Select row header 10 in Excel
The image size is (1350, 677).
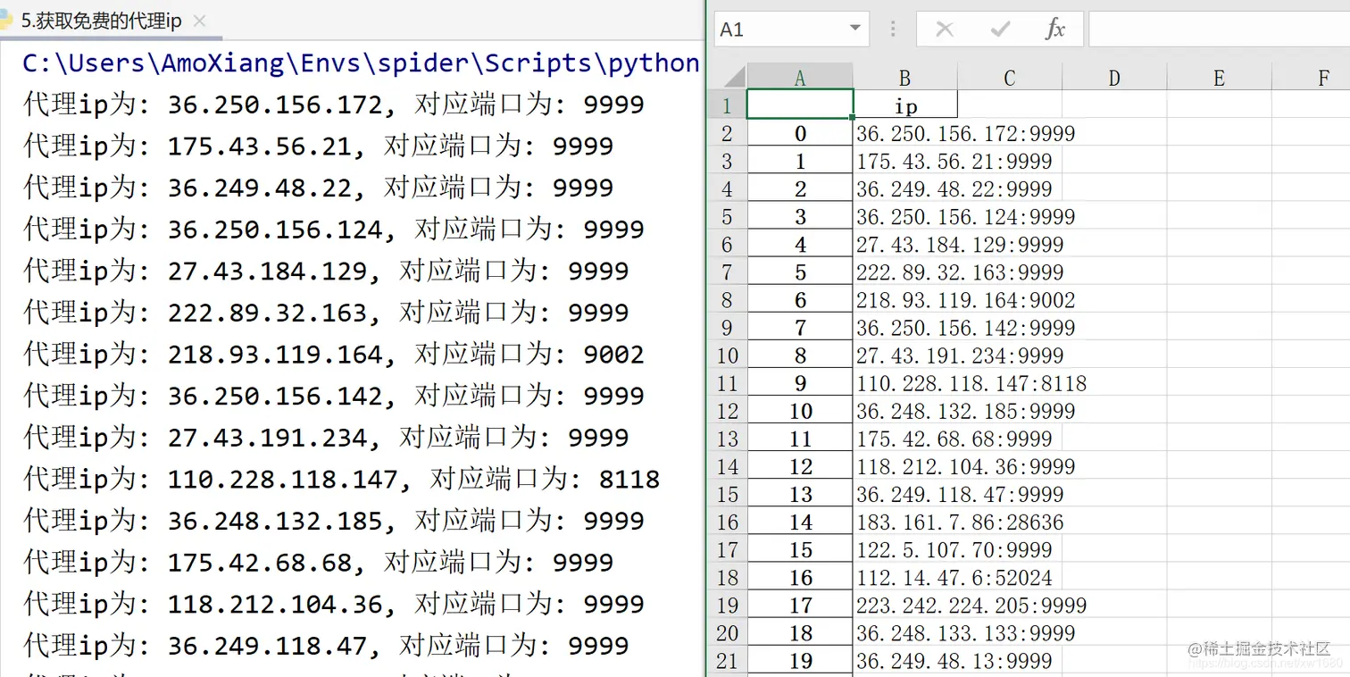pos(728,355)
